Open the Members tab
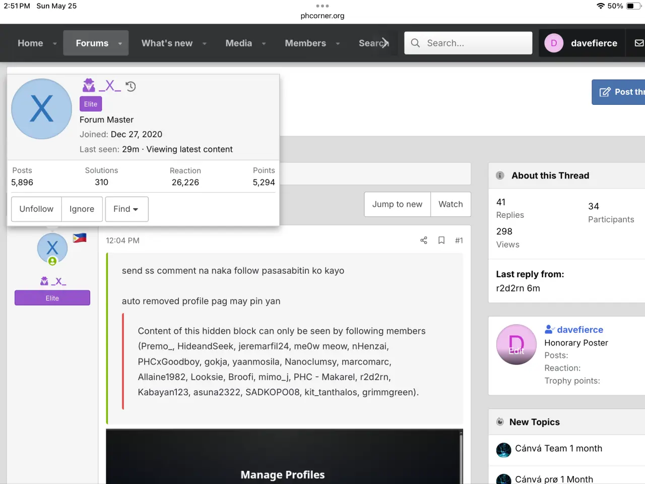This screenshot has width=645, height=484. (x=305, y=43)
